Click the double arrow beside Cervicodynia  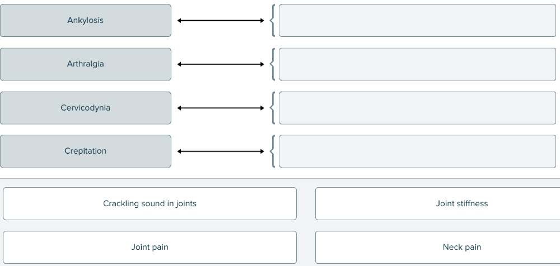tap(221, 108)
